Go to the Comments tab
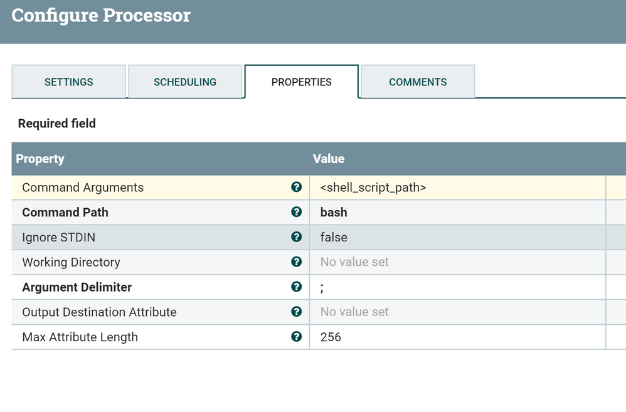The height and width of the screenshot is (412, 626). point(418,82)
